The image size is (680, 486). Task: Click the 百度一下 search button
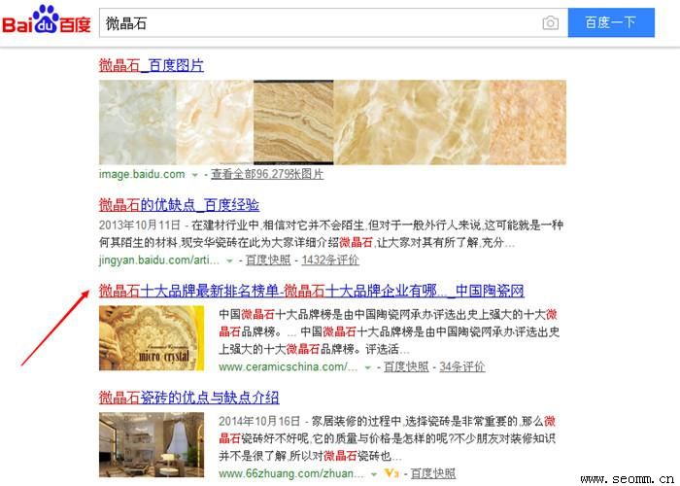pos(611,22)
